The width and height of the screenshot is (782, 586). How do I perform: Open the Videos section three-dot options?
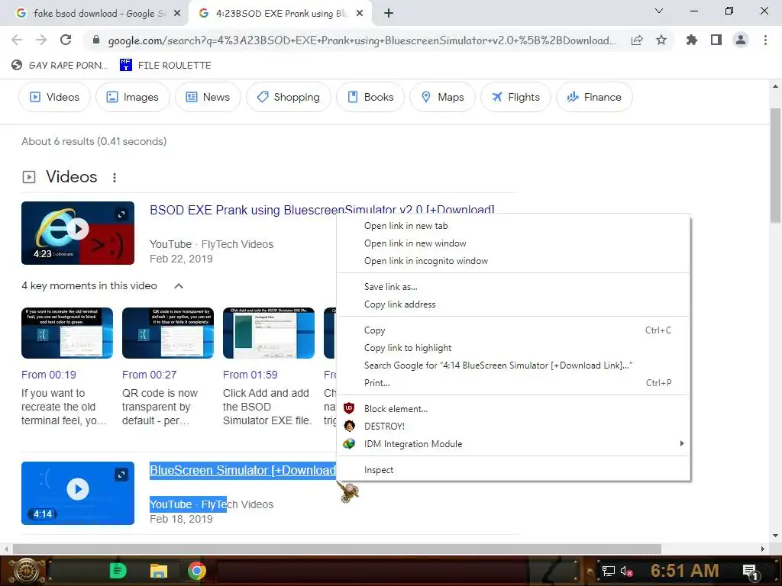[115, 177]
